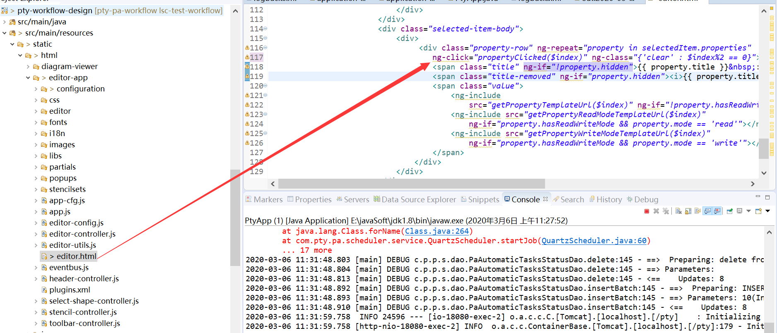The width and height of the screenshot is (777, 333).
Task: Click editor horizontal scroll right arrow
Action: click(753, 184)
